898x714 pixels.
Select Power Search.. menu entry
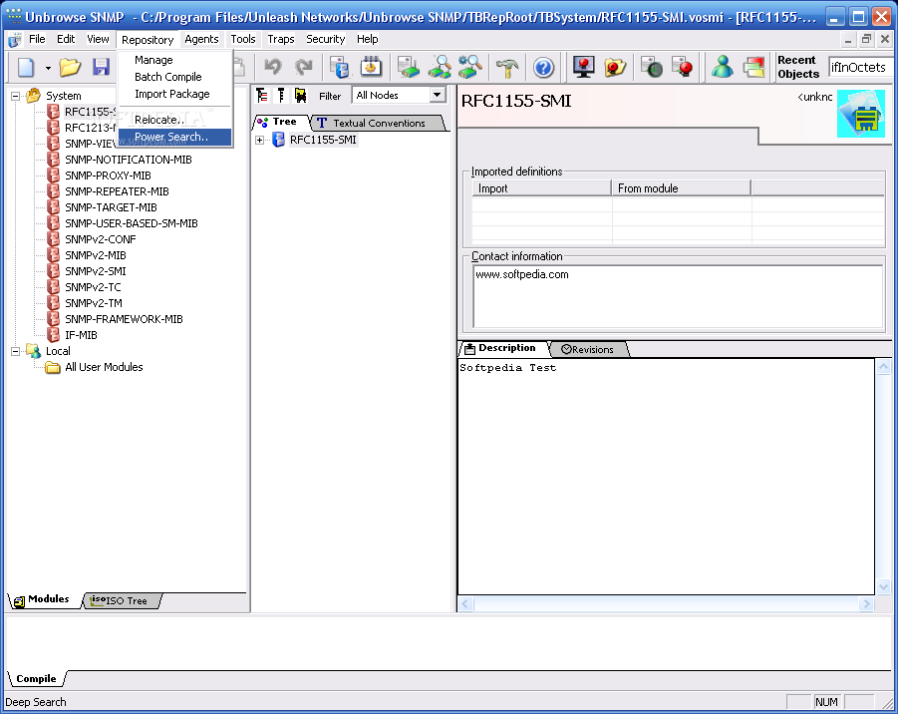[x=174, y=137]
